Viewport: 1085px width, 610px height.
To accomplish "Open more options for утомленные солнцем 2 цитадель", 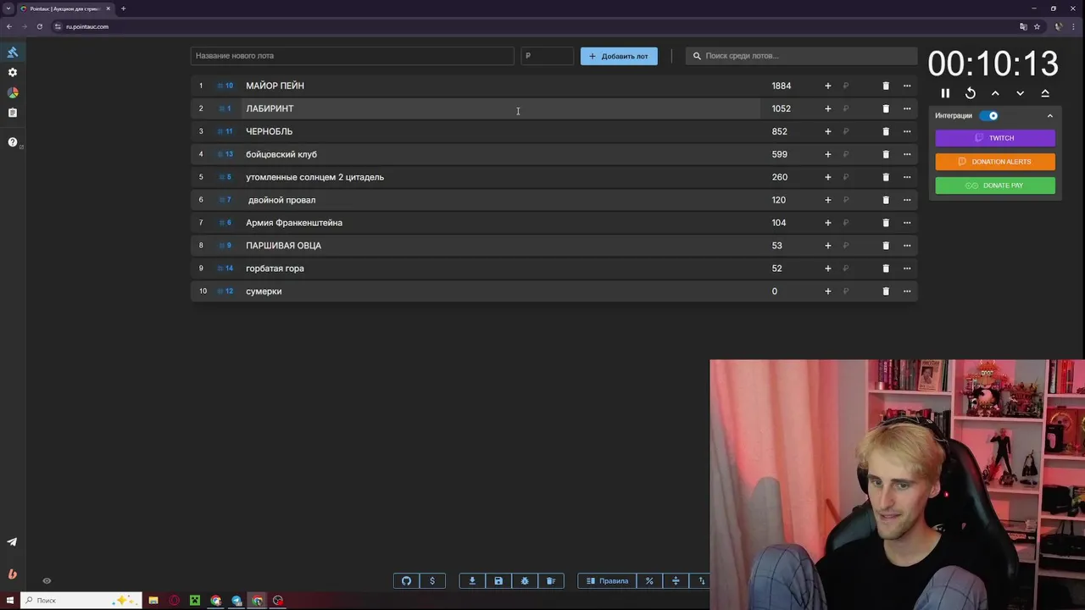I will point(907,177).
